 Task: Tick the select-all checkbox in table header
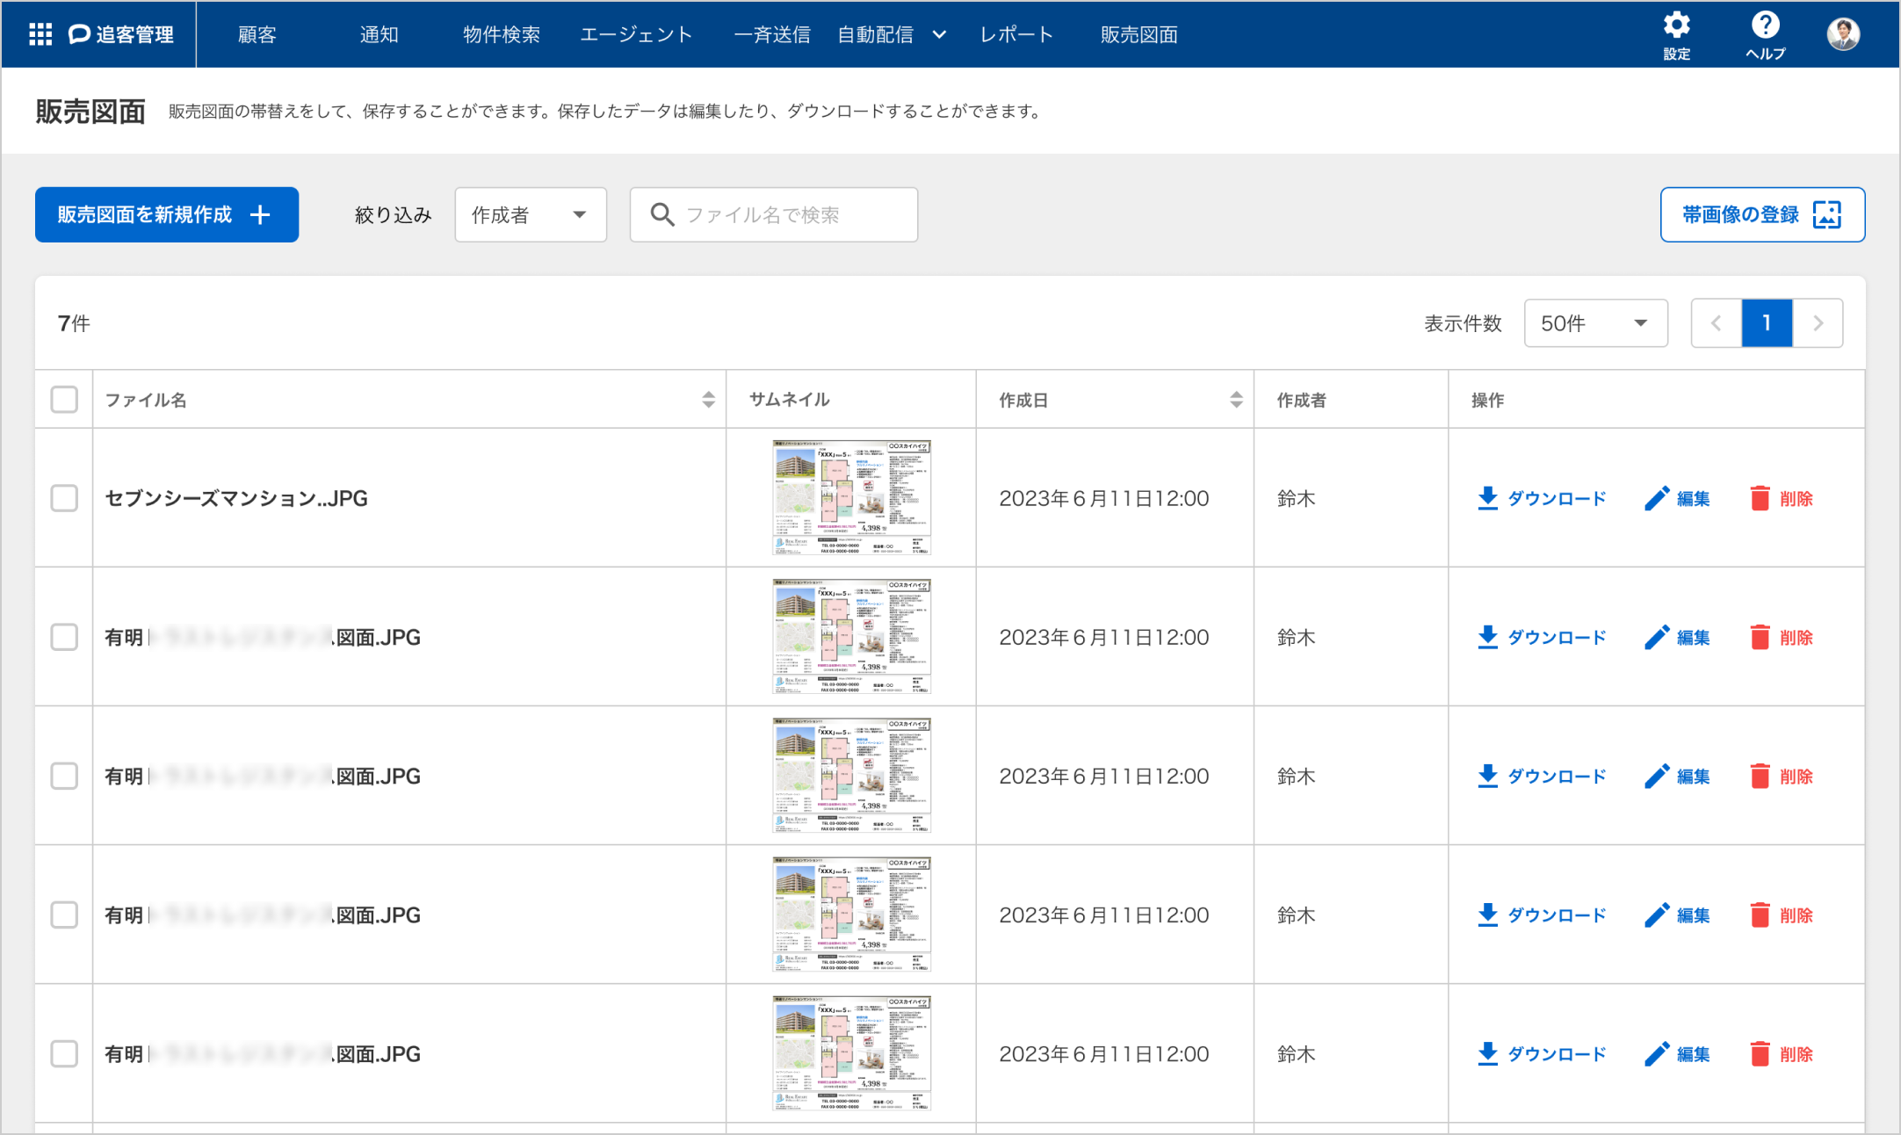point(64,400)
